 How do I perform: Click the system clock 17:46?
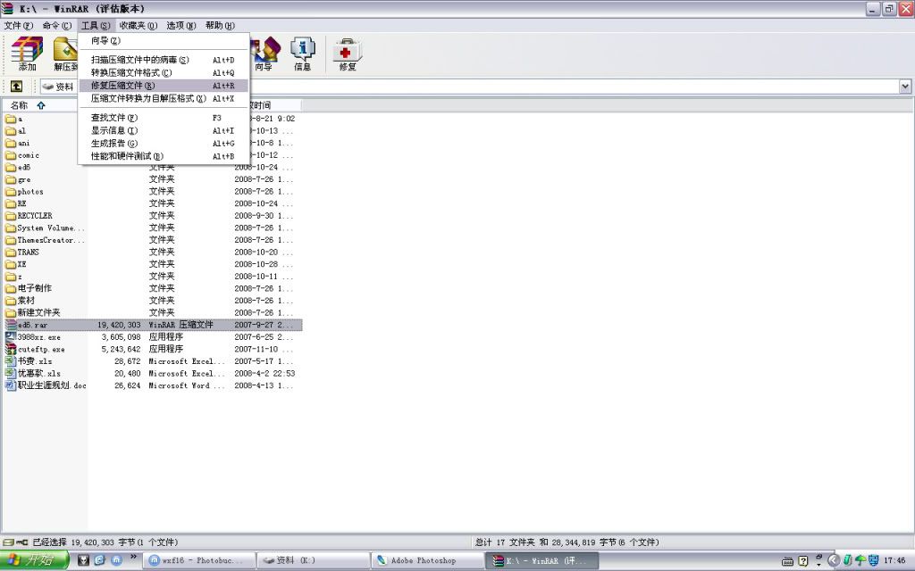(894, 560)
